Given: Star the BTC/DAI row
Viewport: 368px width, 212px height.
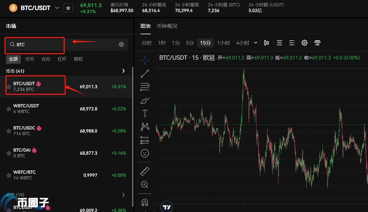Looking at the screenshot, I should tap(9, 153).
